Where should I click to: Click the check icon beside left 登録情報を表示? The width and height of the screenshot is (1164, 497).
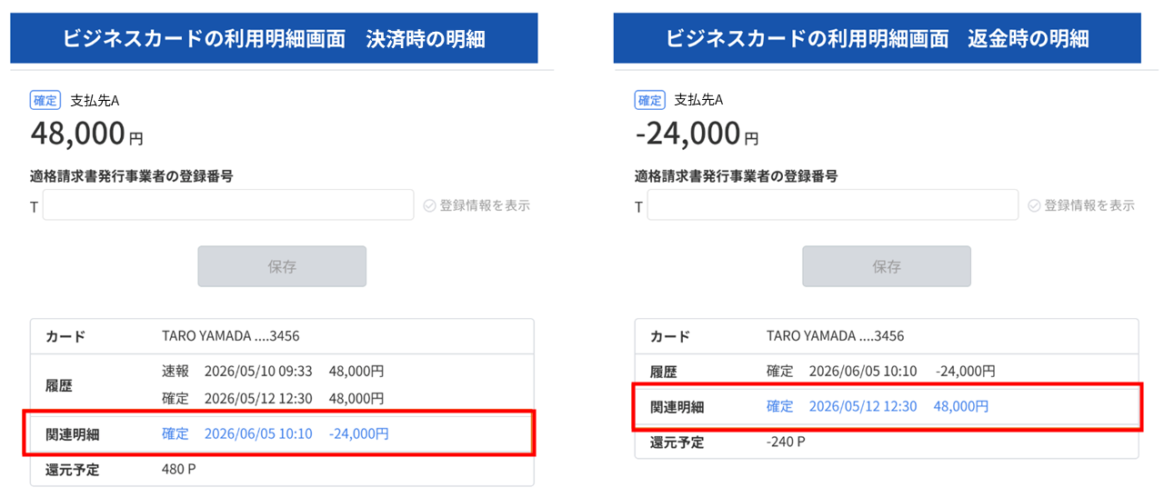click(430, 205)
